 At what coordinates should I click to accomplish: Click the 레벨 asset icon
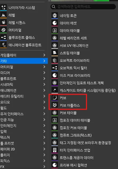click(3, 15)
